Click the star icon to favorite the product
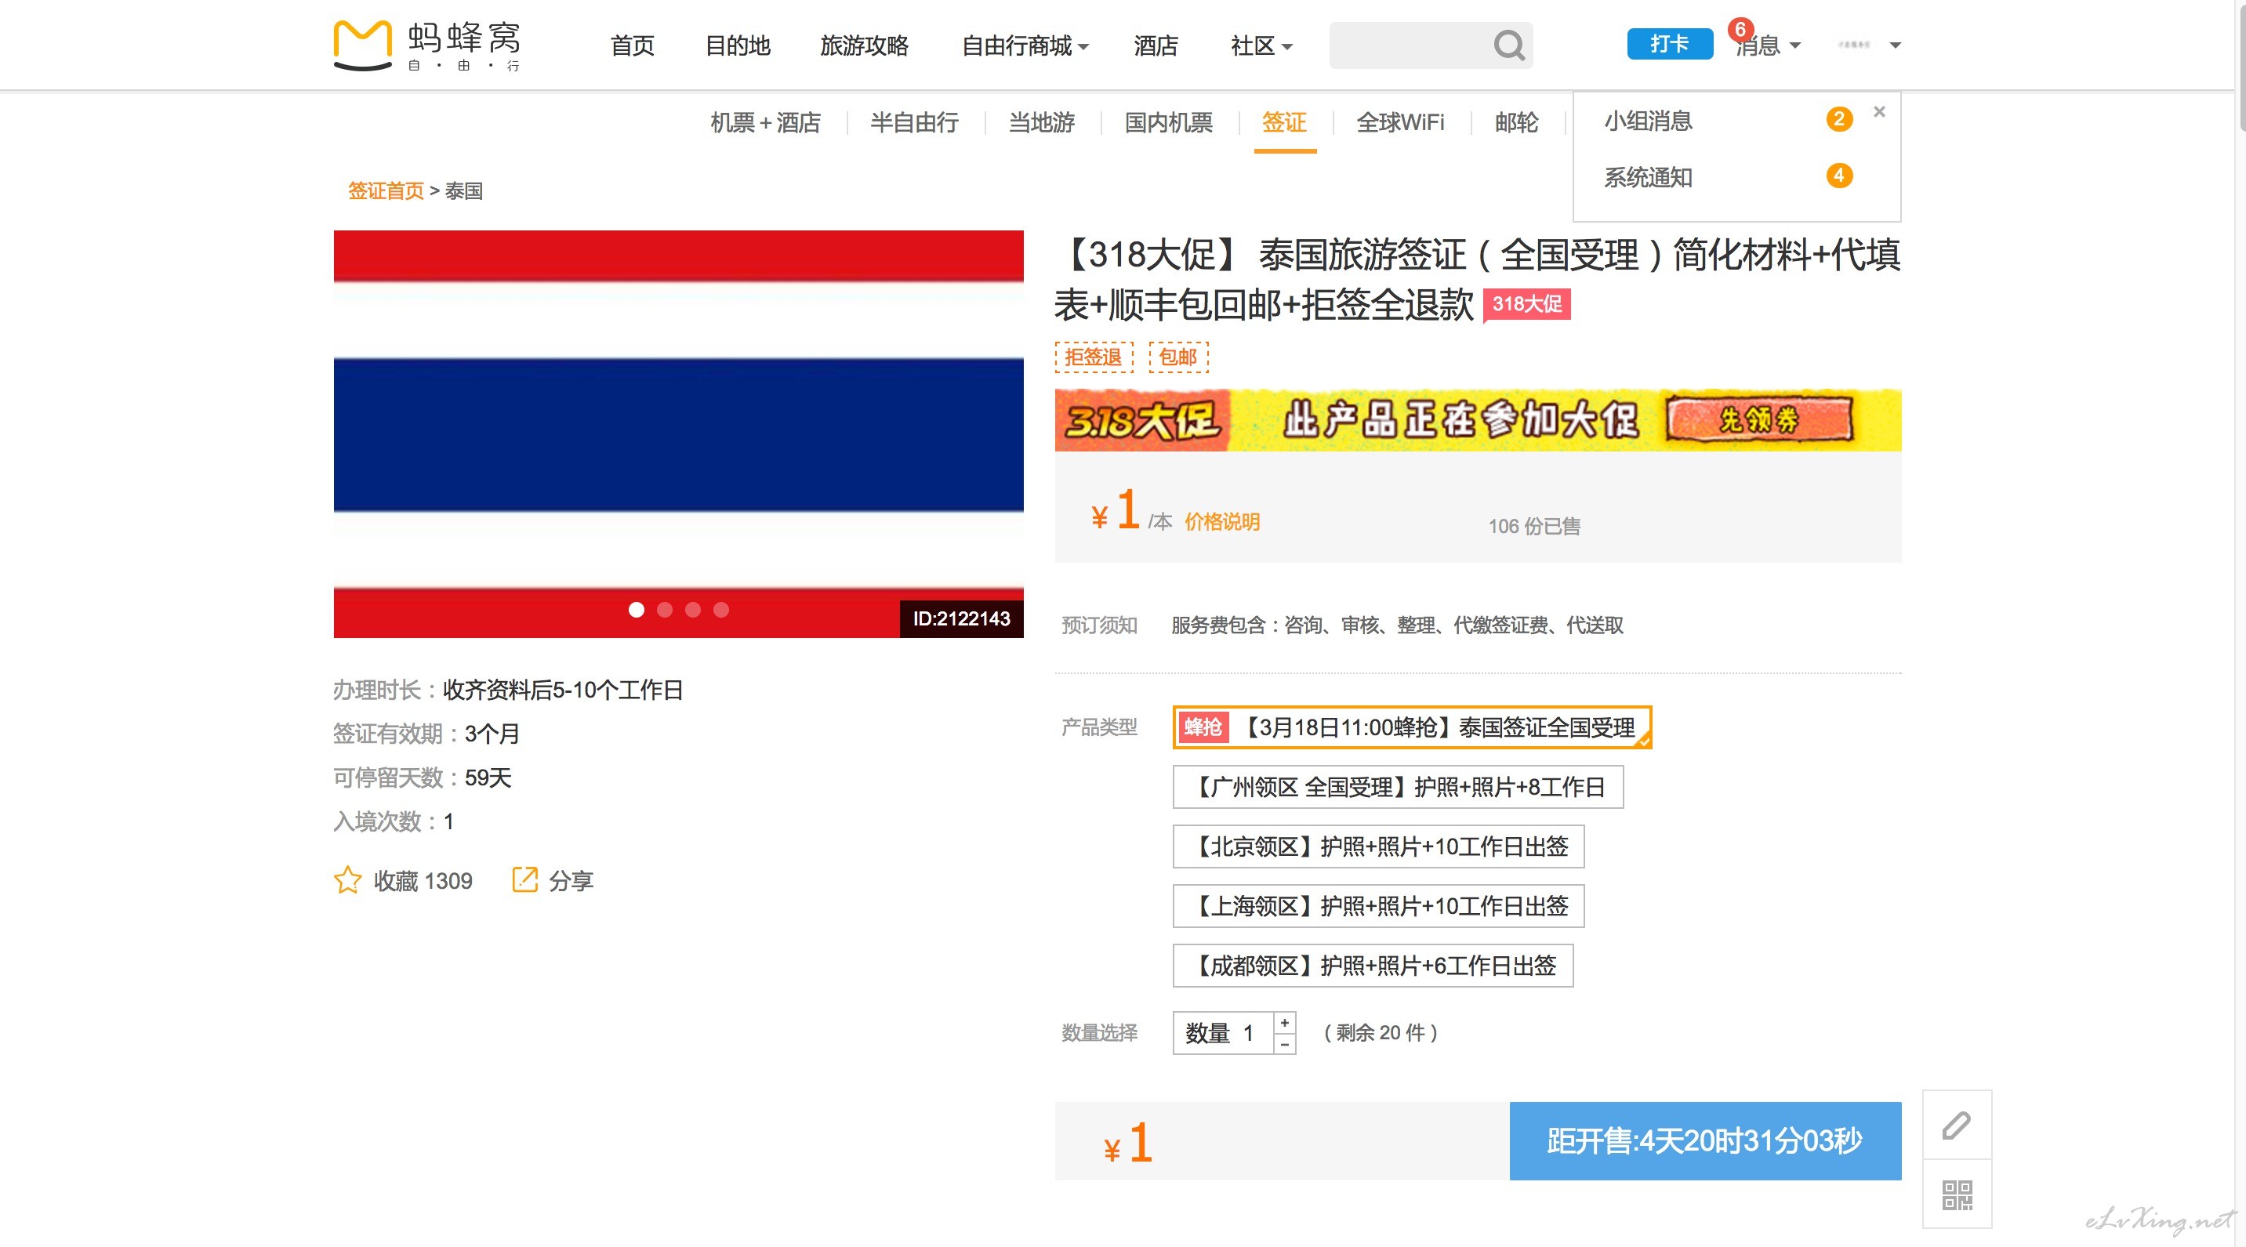The height and width of the screenshot is (1247, 2246). click(347, 880)
